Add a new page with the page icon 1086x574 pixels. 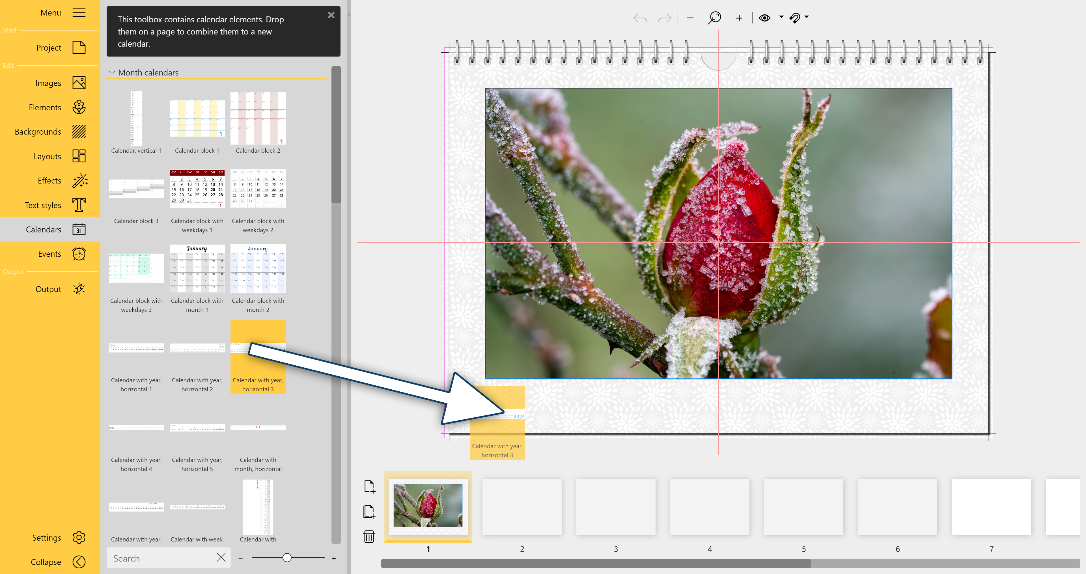tap(369, 487)
